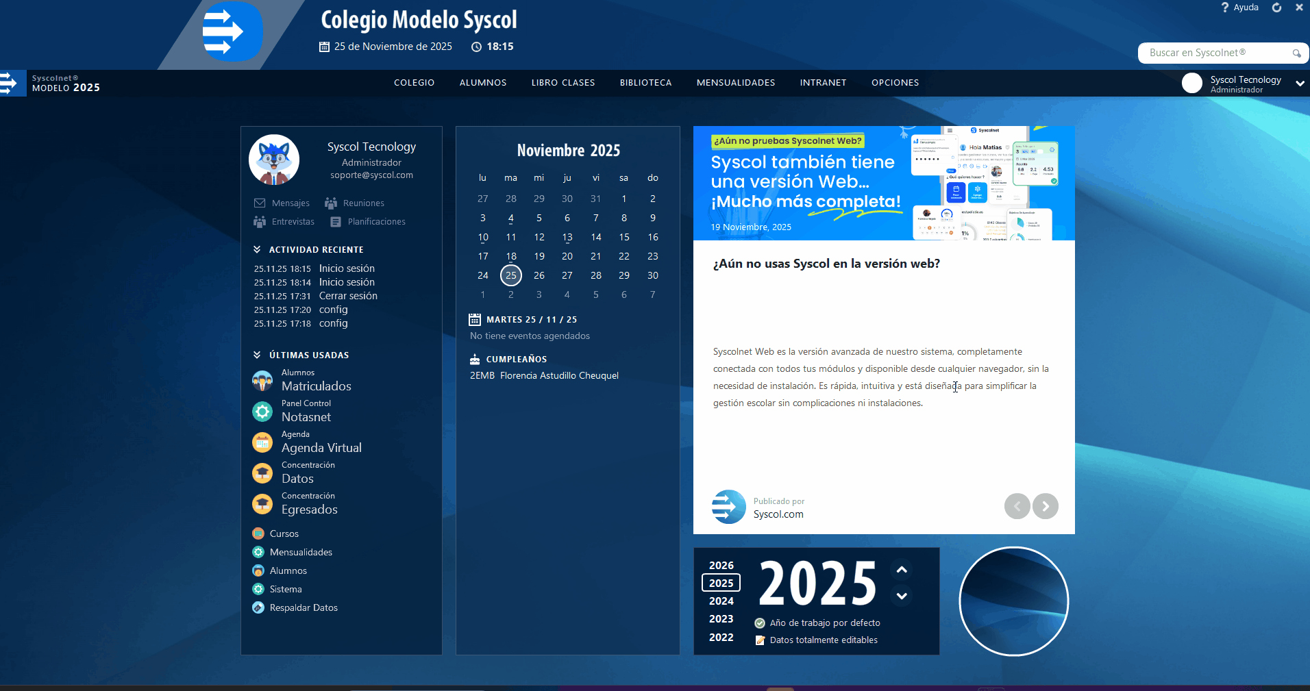Click the white user avatar in navbar

[1192, 83]
